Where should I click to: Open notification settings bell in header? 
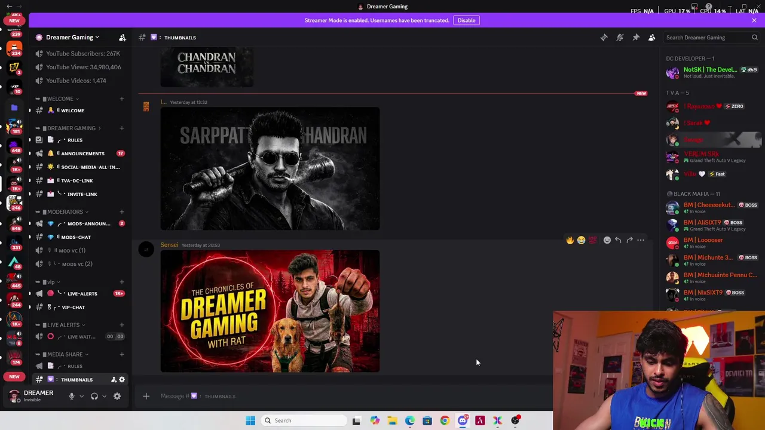pyautogui.click(x=620, y=38)
